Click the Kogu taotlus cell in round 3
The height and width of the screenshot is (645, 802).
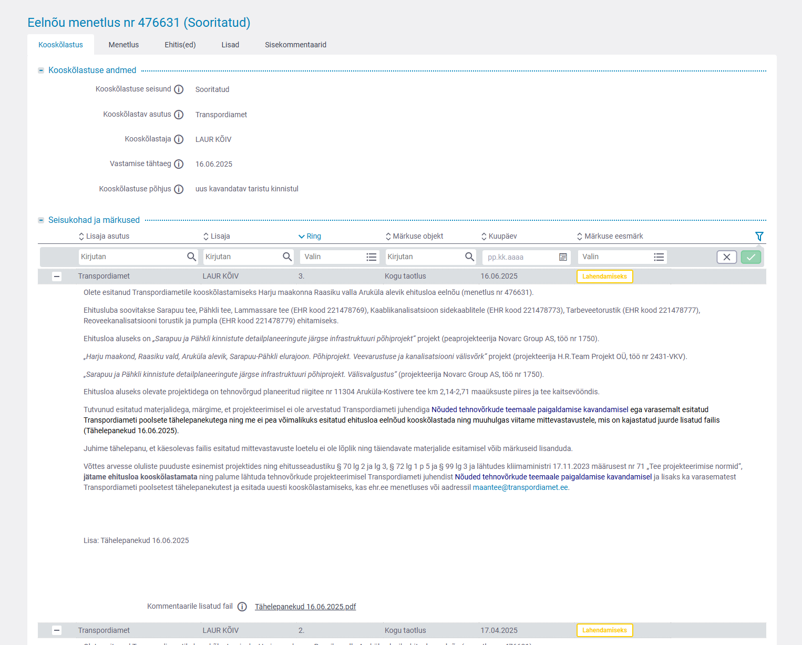coord(405,276)
